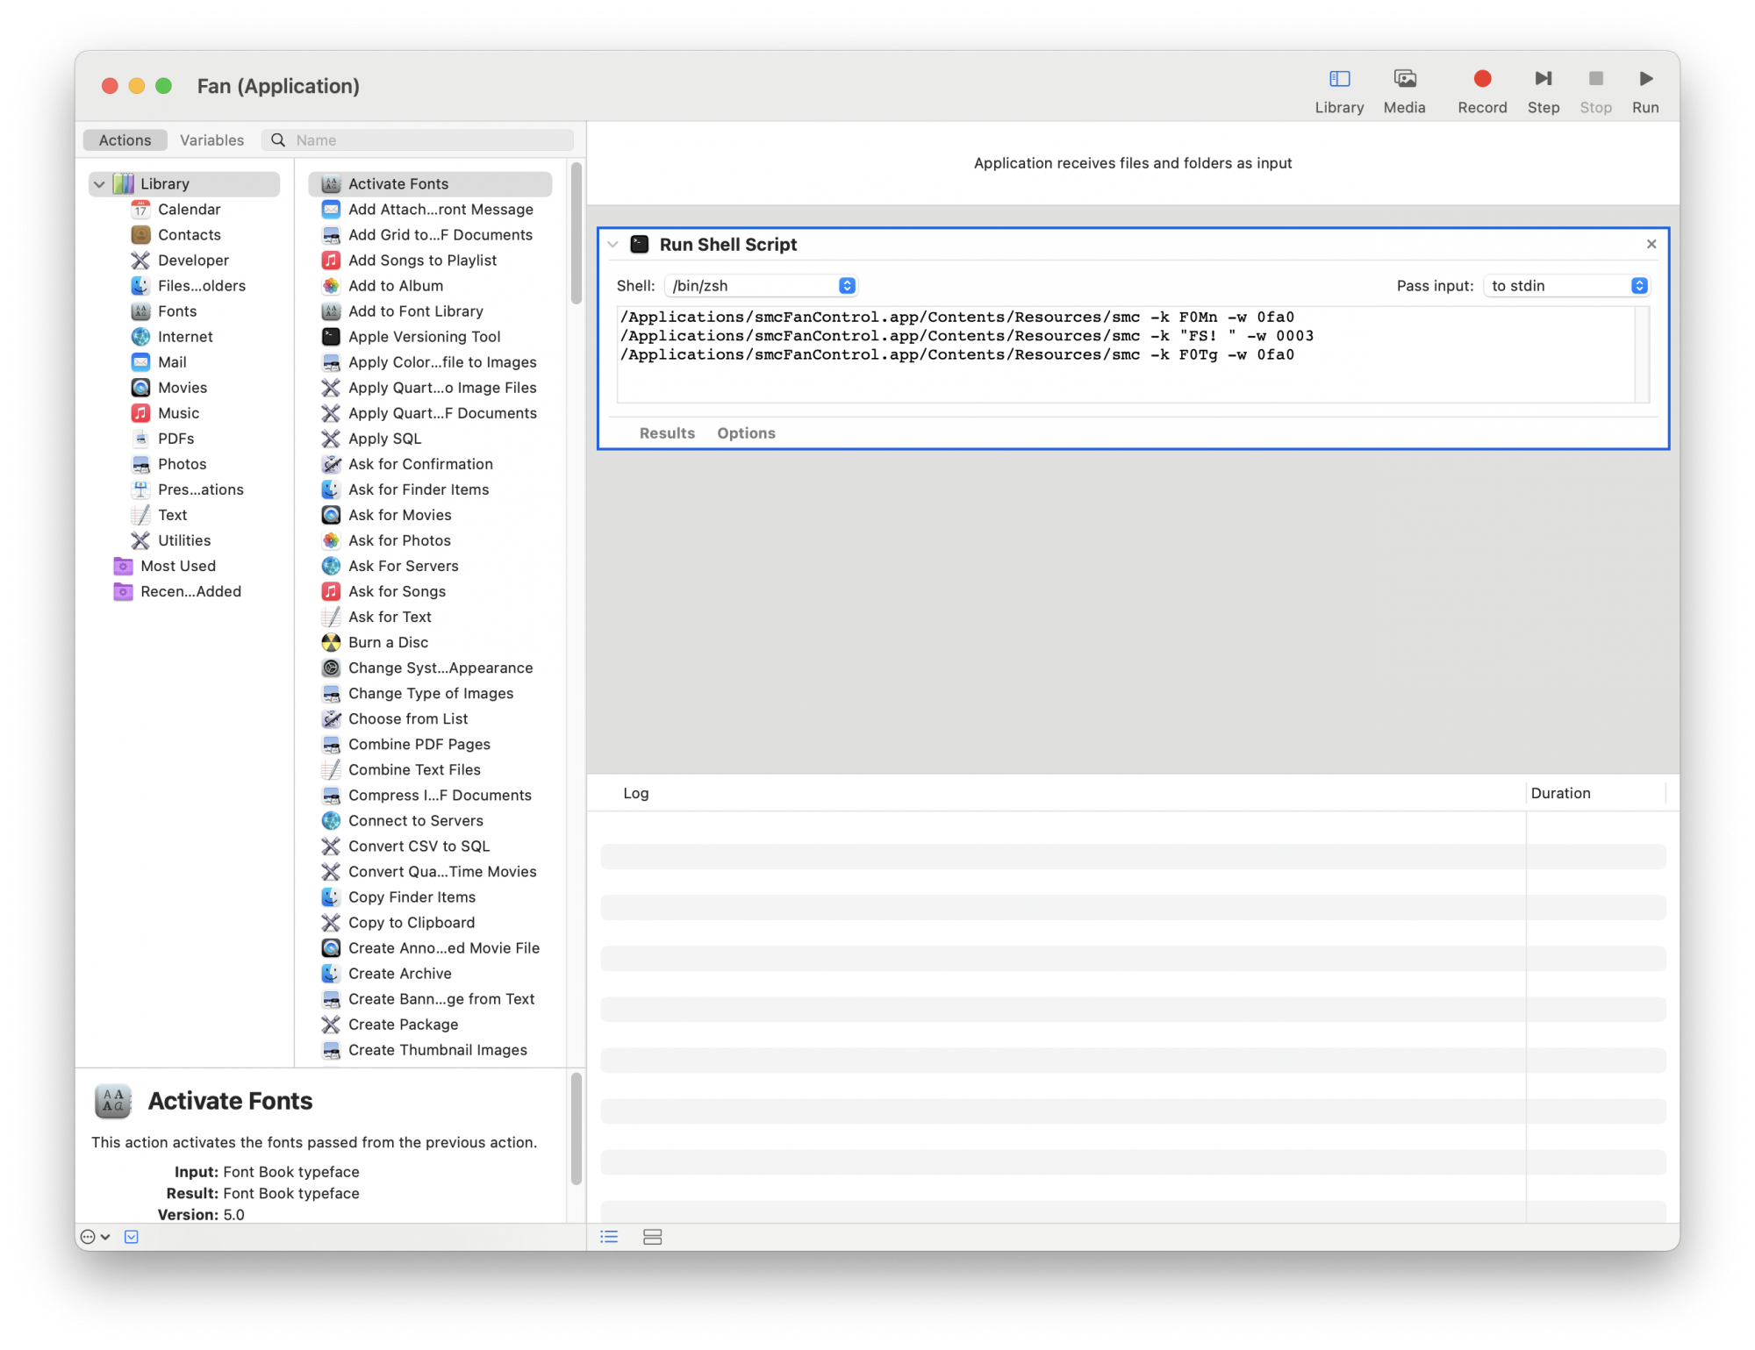This screenshot has width=1755, height=1350.
Task: Switch to the Actions tab
Action: pyautogui.click(x=125, y=140)
